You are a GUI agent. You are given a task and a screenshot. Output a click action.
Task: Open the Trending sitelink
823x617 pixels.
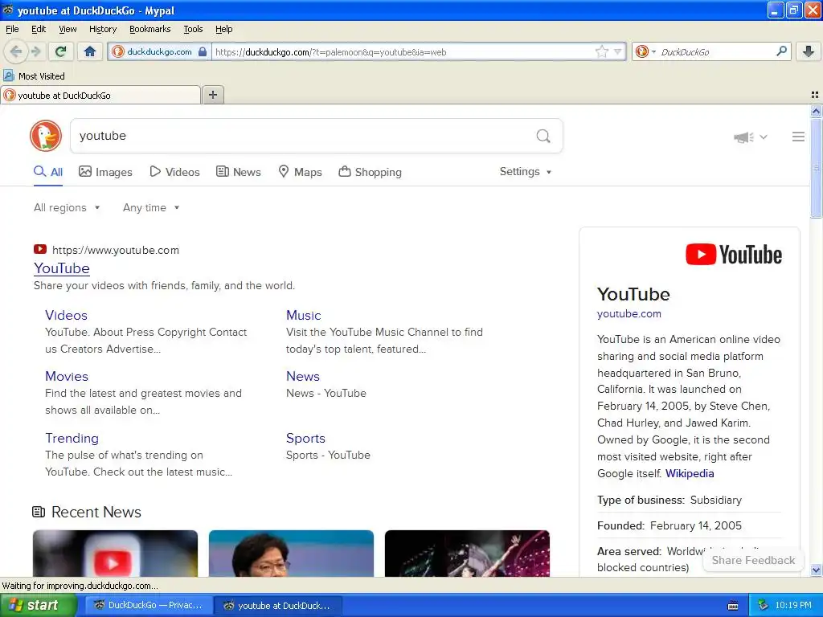click(x=72, y=438)
